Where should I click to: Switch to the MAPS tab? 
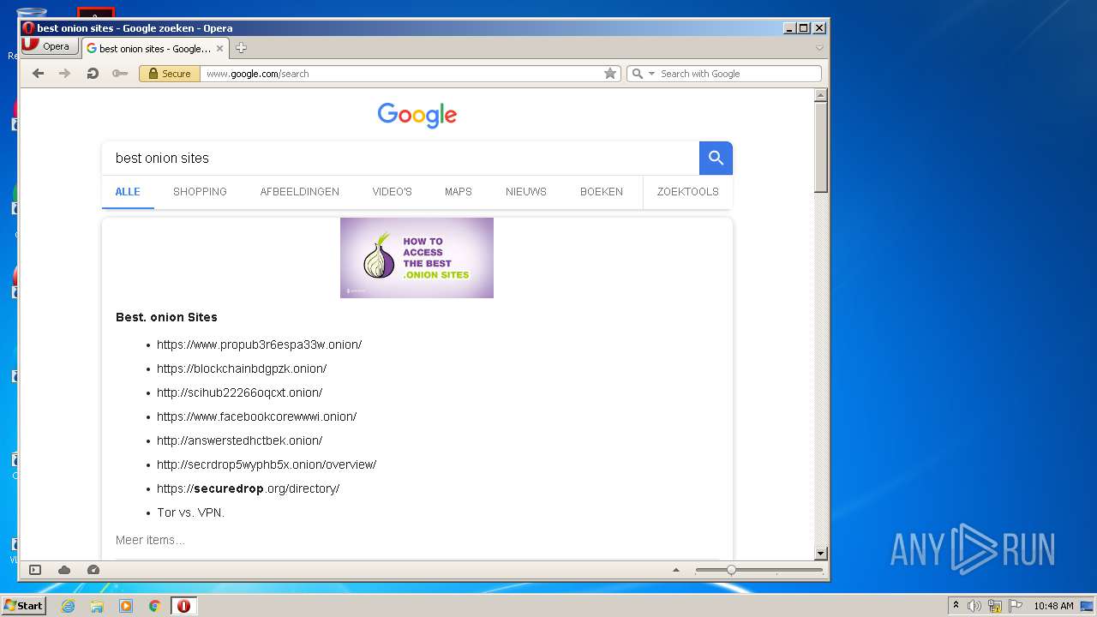click(459, 192)
